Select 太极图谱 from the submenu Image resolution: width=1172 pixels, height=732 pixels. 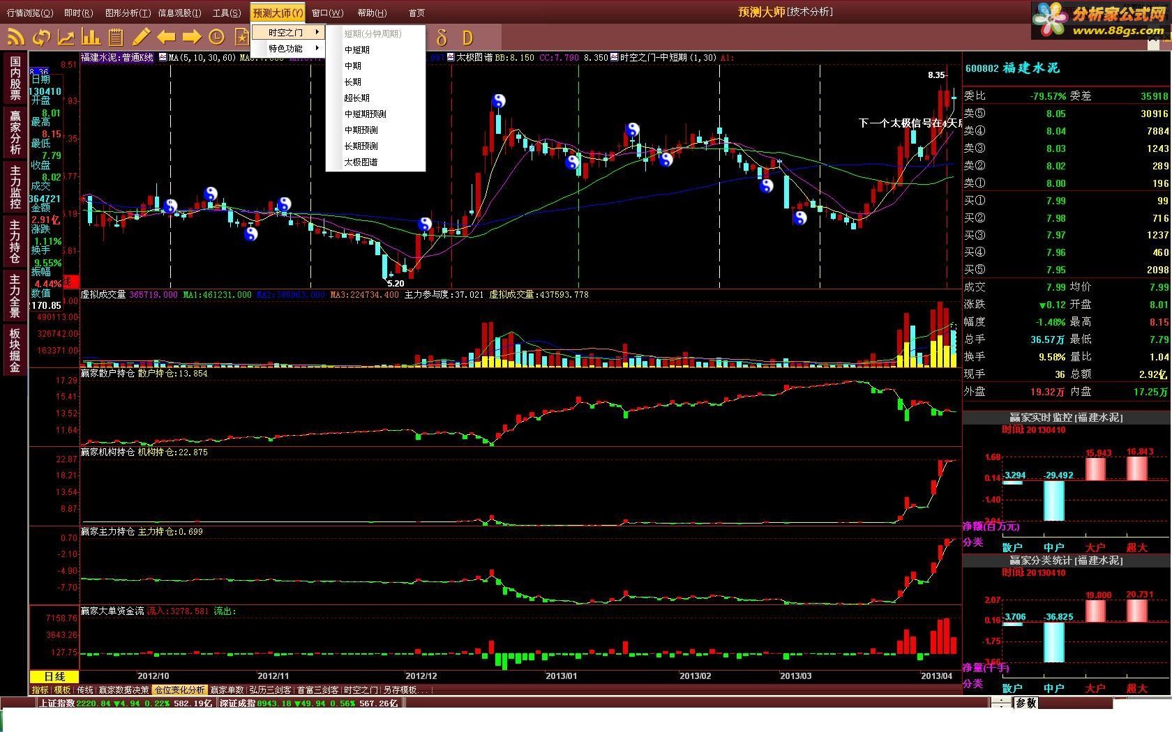(375, 162)
